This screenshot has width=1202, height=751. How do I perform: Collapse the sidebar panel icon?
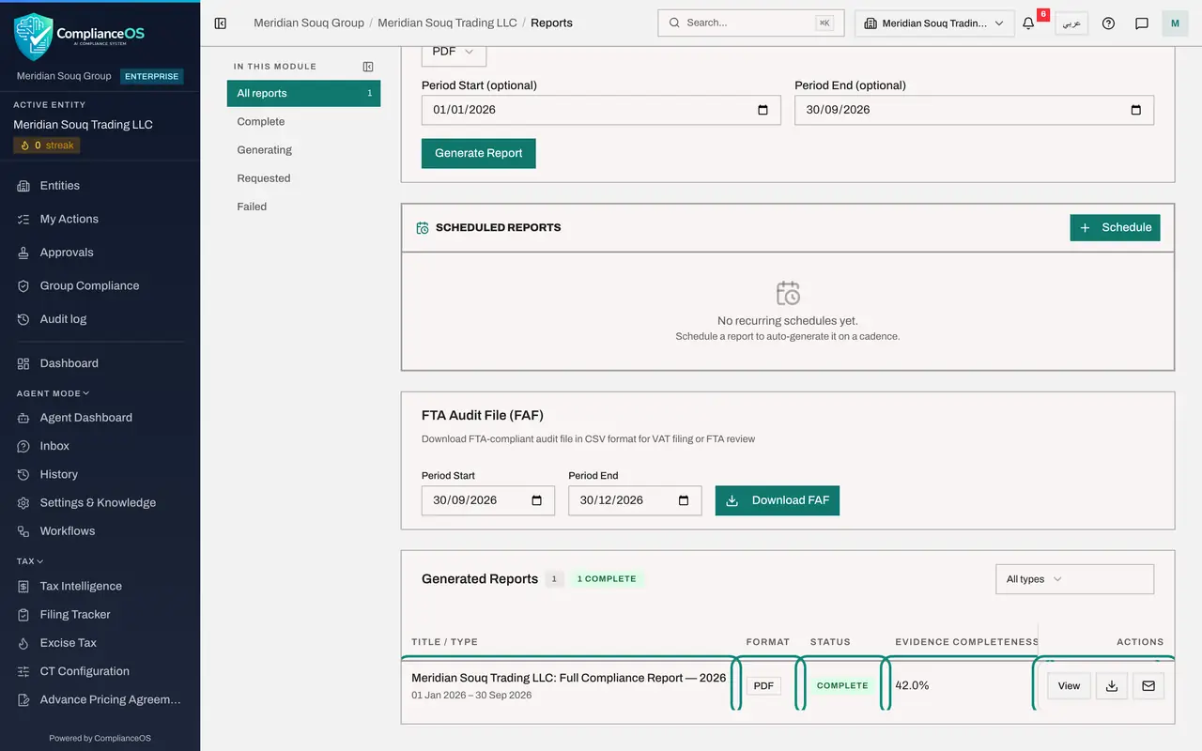221,23
